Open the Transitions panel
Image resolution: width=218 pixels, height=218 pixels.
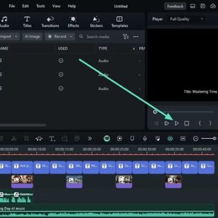[50, 22]
